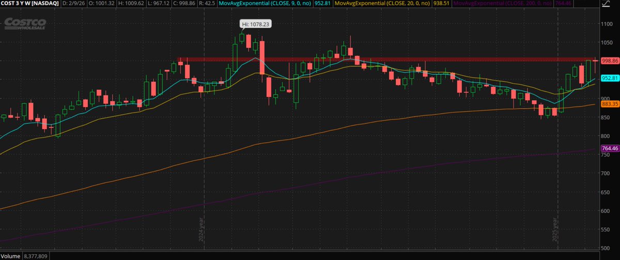Click the volume value 8,377,809
Viewport: 620px width, 260px height.
click(36, 256)
